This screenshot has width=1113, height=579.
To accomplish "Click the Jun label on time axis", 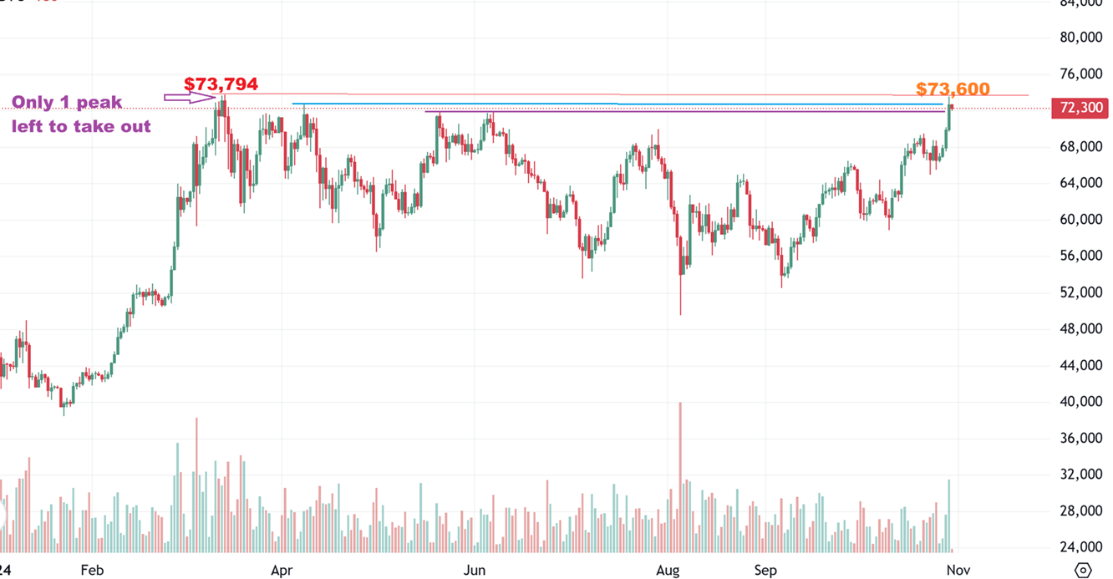I will (x=475, y=571).
